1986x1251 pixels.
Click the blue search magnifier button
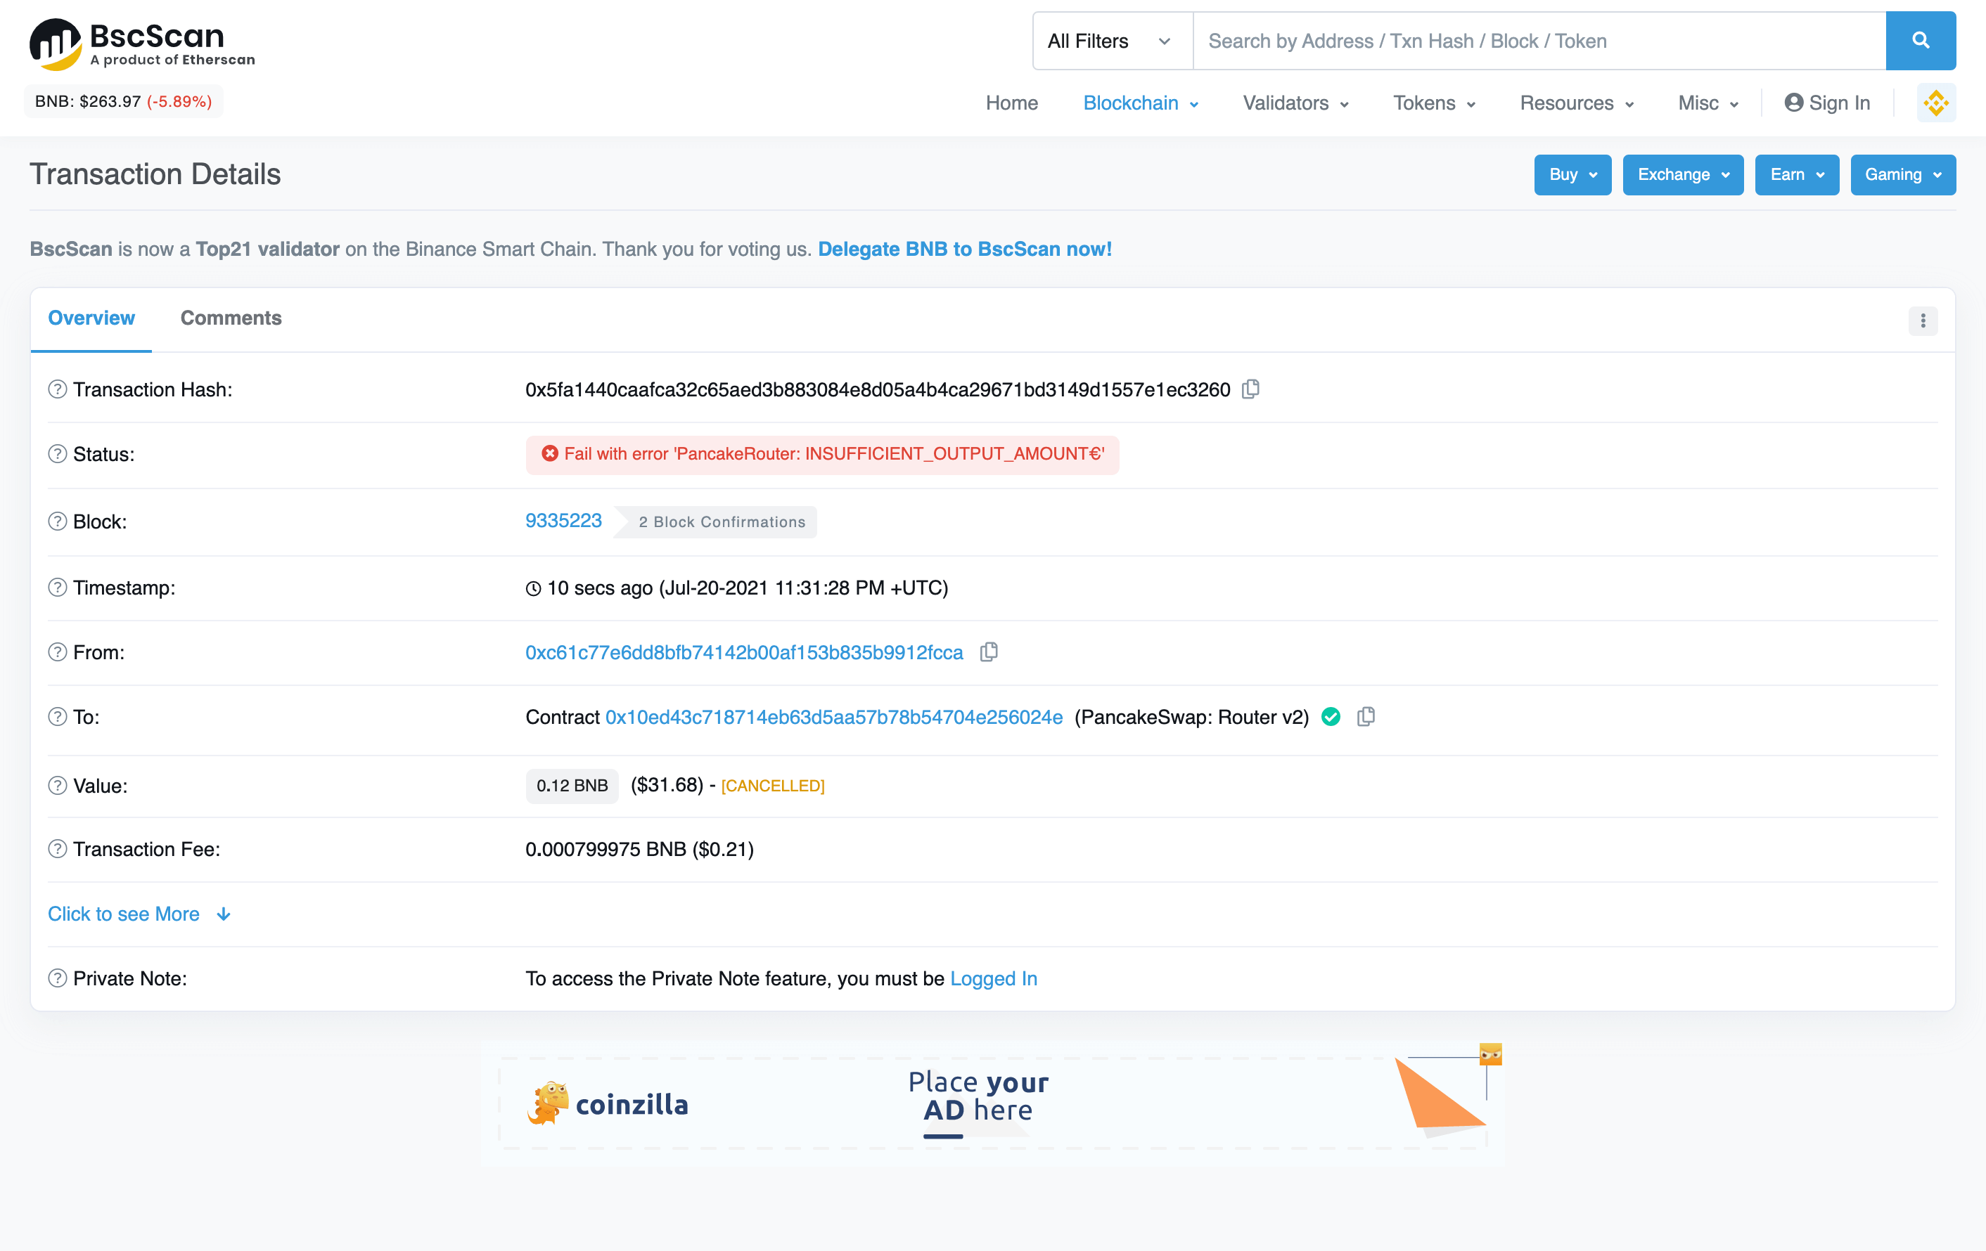point(1920,40)
